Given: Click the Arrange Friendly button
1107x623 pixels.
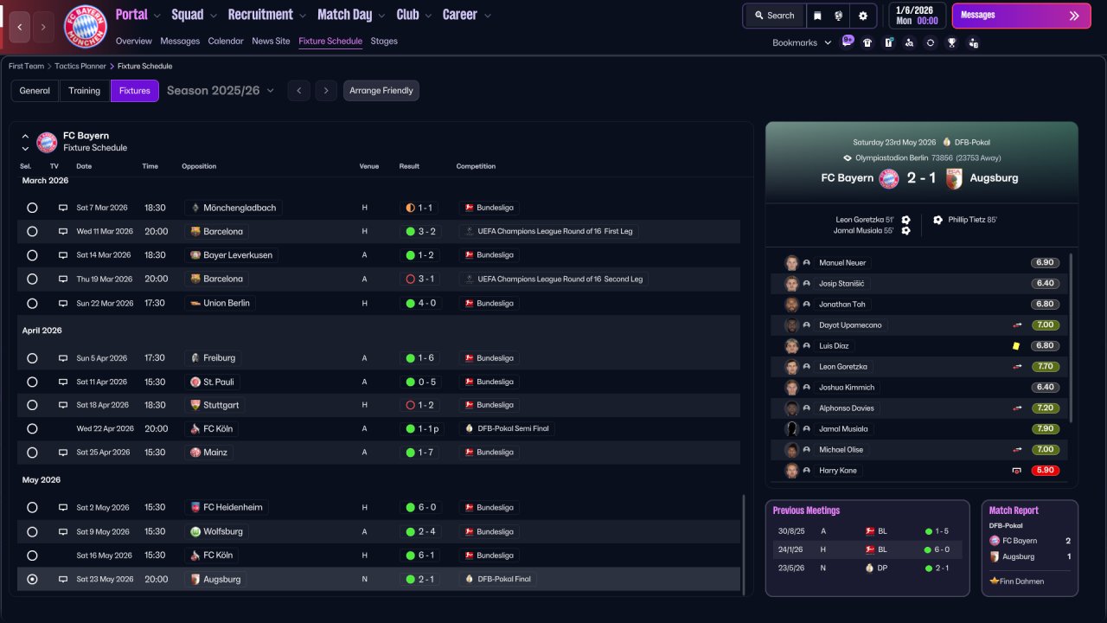Looking at the screenshot, I should 381,91.
